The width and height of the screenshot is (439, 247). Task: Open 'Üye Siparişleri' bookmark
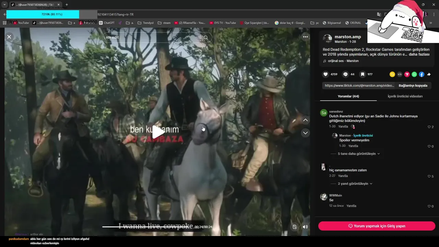tap(254, 23)
